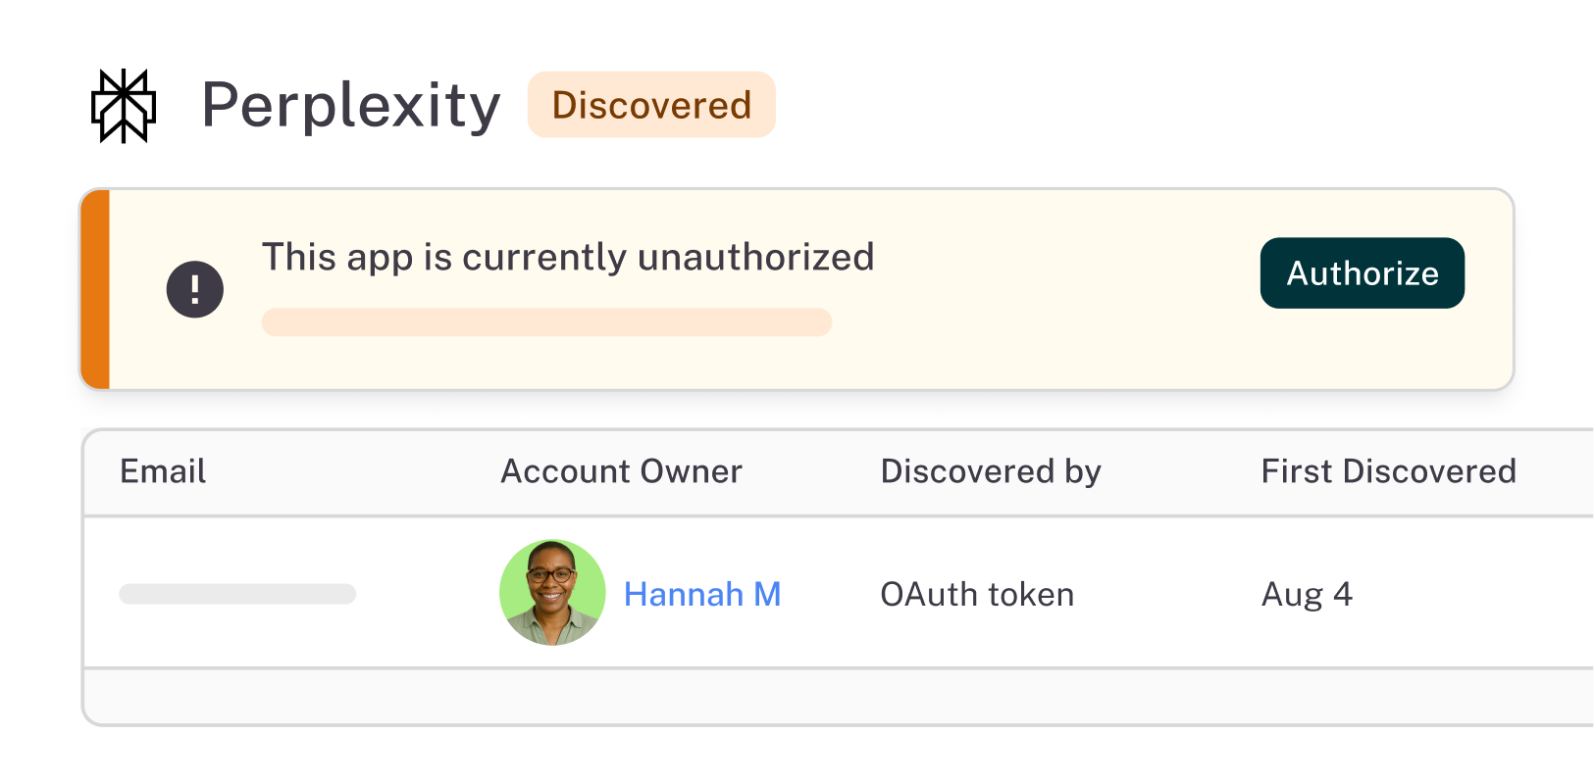Click the Authorize button

point(1362,273)
